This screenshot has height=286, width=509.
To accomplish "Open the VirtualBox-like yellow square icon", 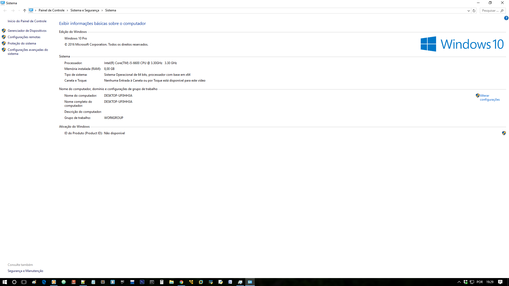I will (x=201, y=282).
